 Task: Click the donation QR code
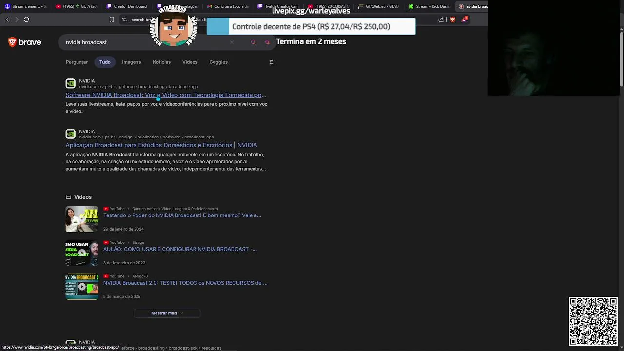pyautogui.click(x=593, y=321)
